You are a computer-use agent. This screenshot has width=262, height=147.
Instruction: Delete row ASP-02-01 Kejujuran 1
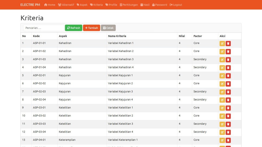pos(228,76)
